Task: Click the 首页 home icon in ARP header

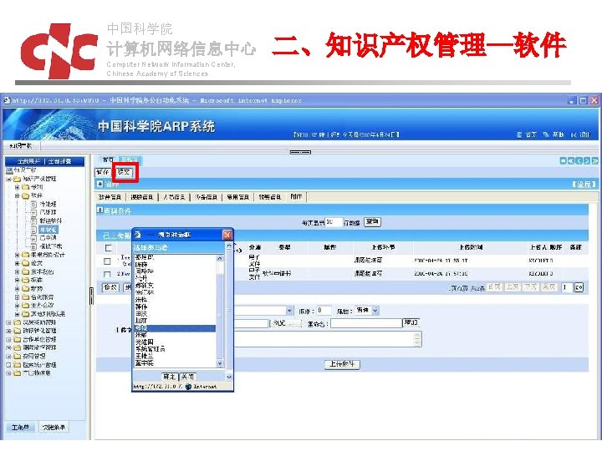Action: (x=519, y=134)
